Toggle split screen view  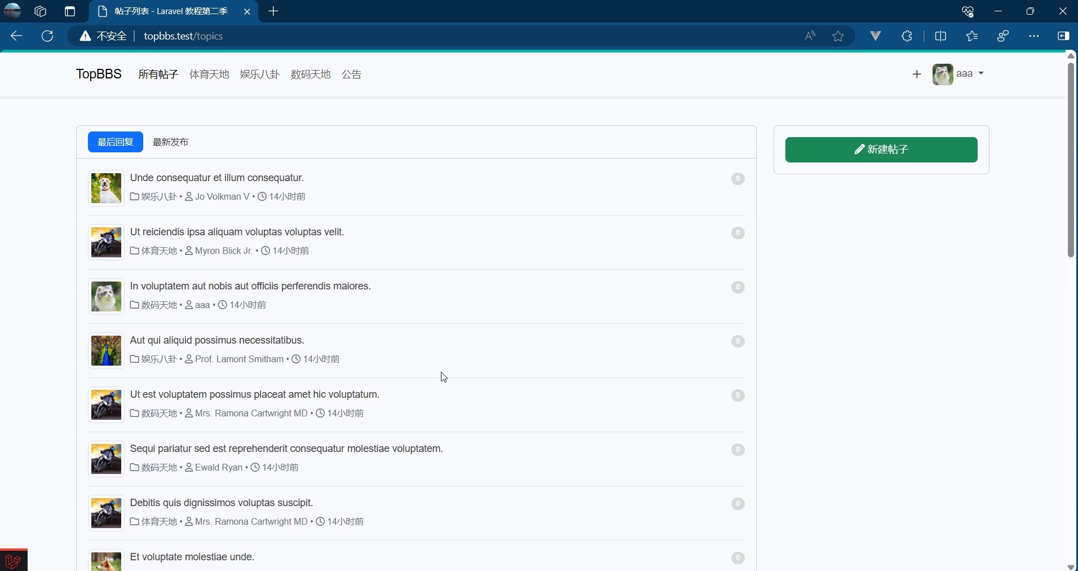[x=942, y=36]
